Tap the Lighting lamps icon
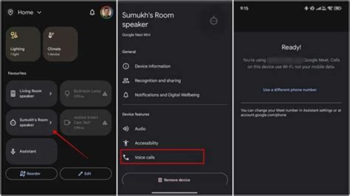 pos(14,35)
